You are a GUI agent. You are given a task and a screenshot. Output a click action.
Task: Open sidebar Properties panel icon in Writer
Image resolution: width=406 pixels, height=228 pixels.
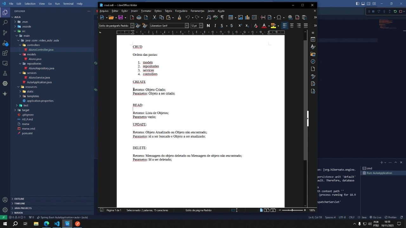click(313, 39)
